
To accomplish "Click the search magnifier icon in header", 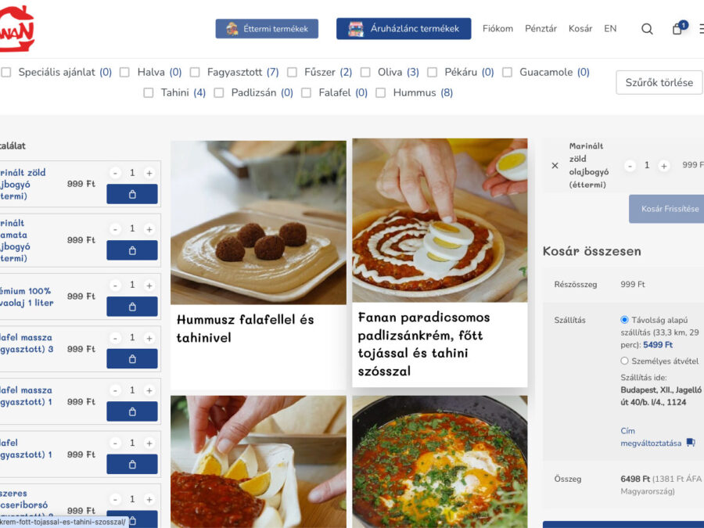I will coord(647,29).
